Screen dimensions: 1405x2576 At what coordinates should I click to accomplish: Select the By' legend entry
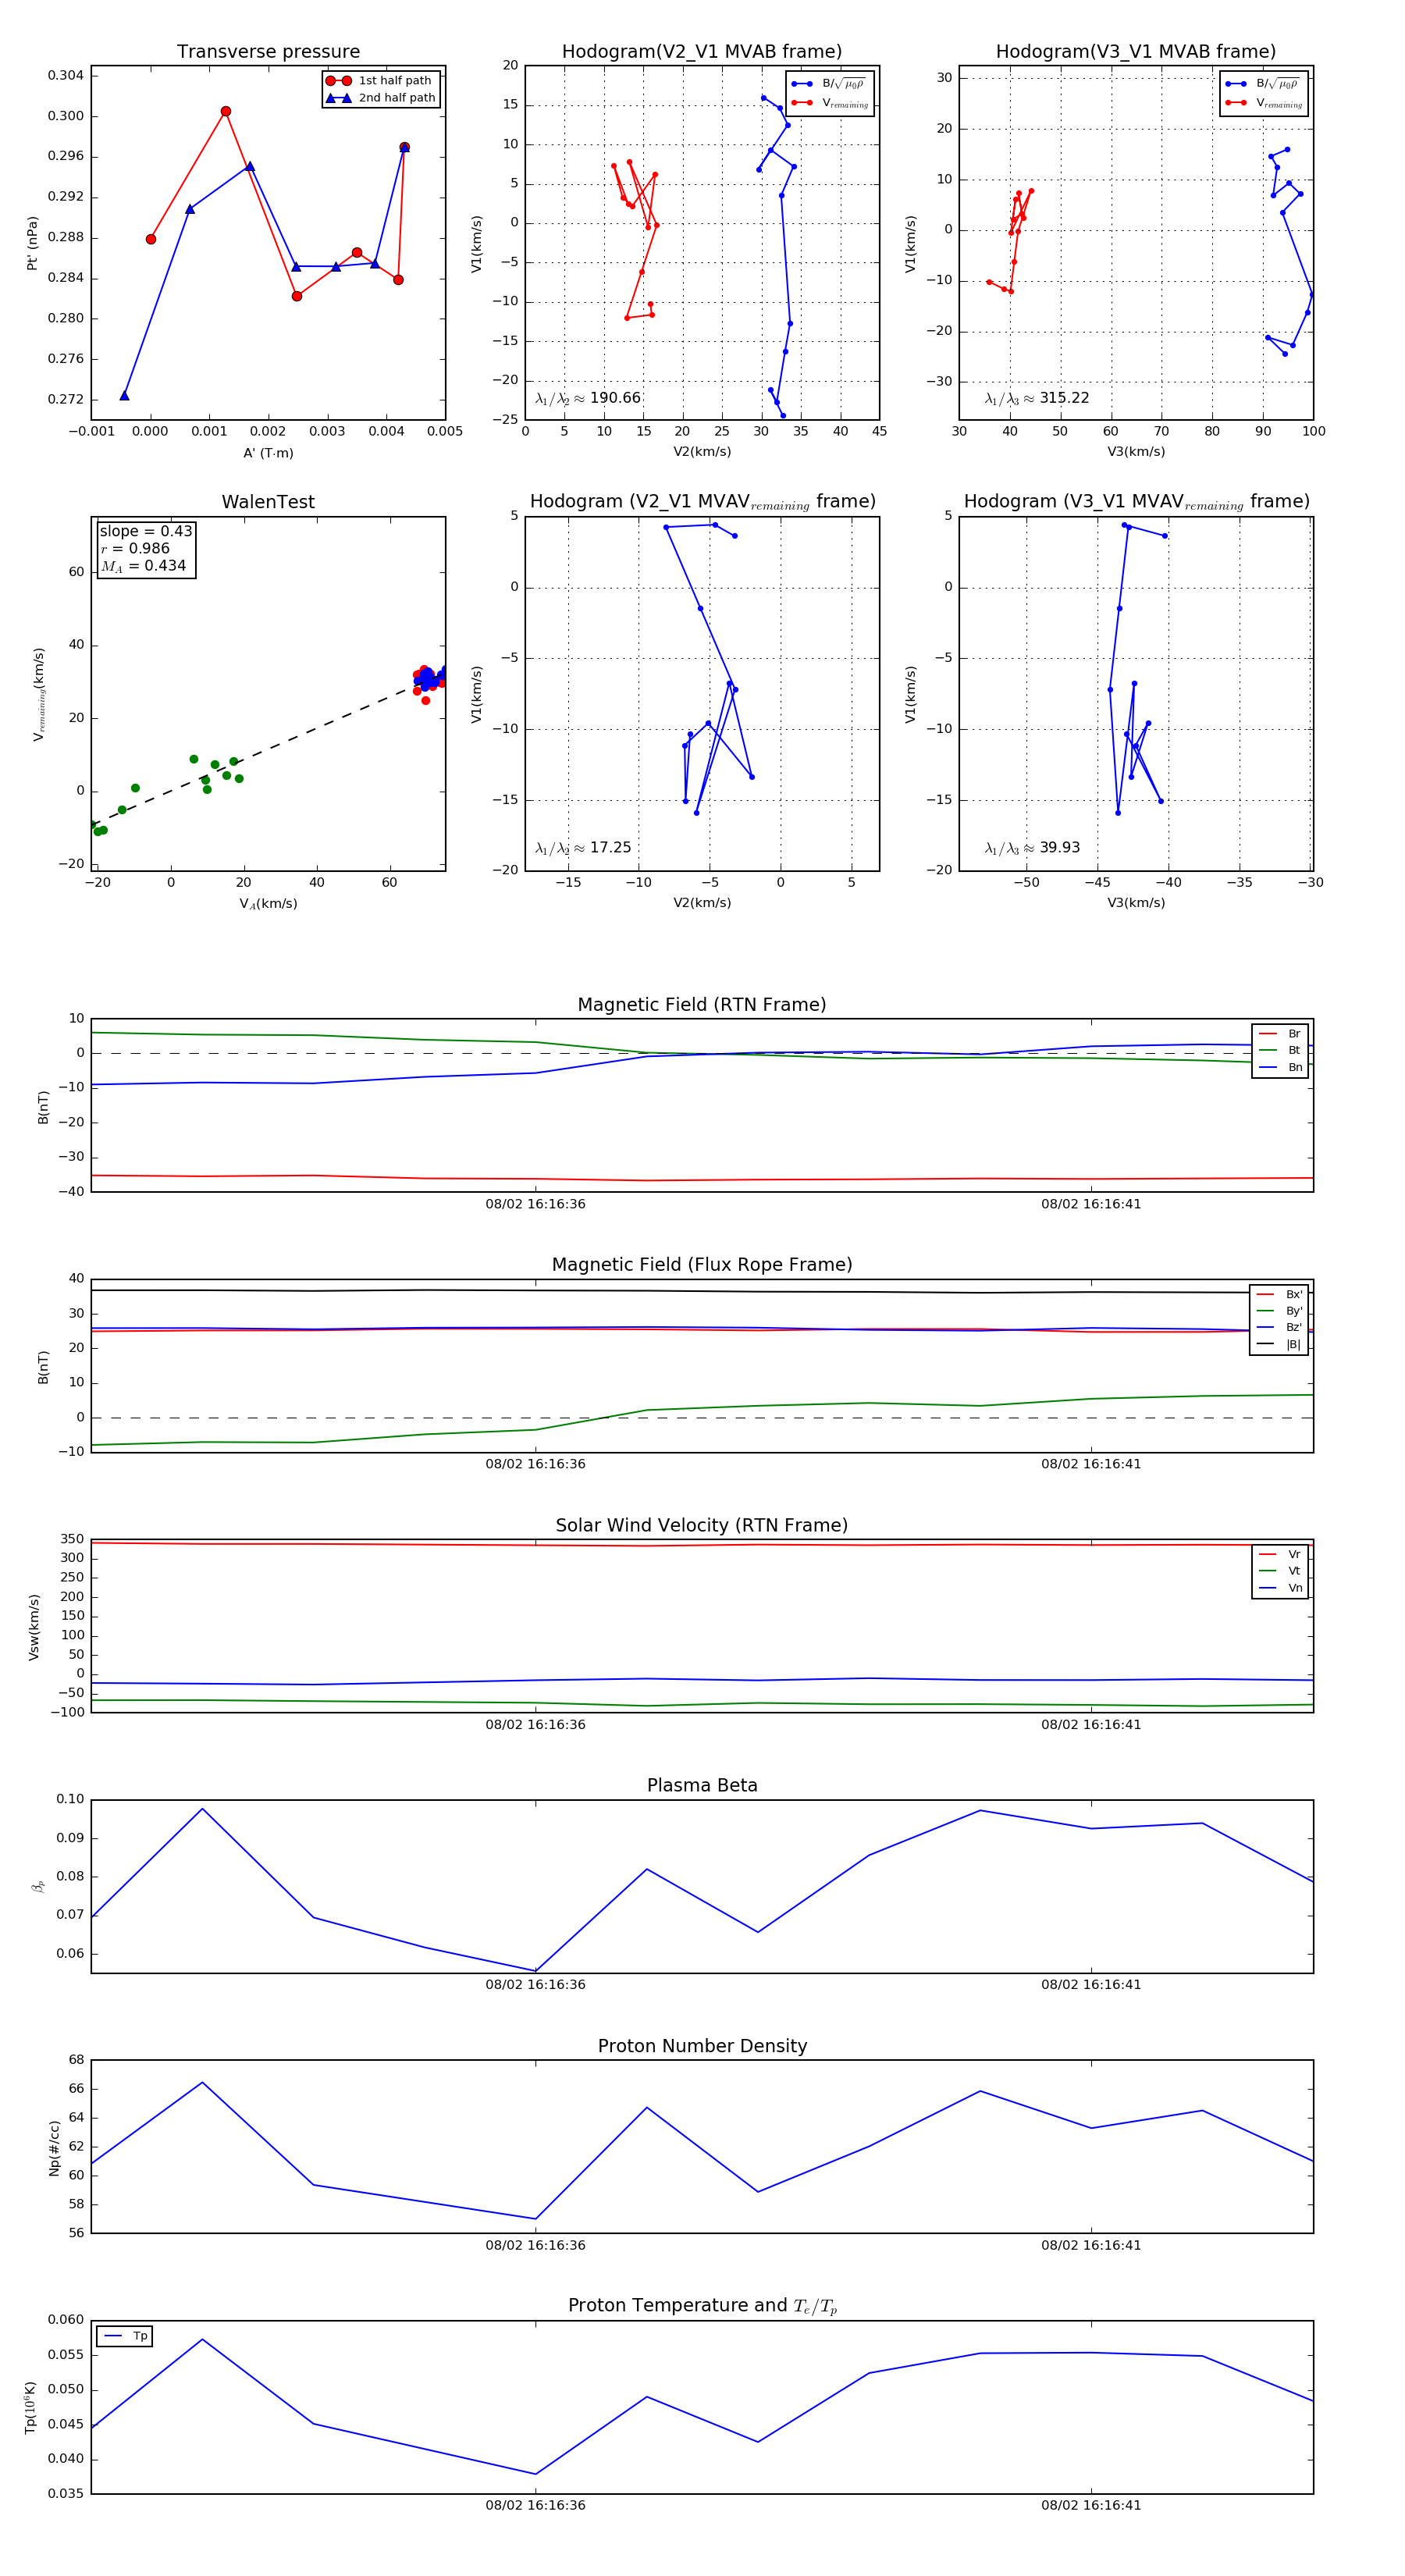[1279, 1311]
